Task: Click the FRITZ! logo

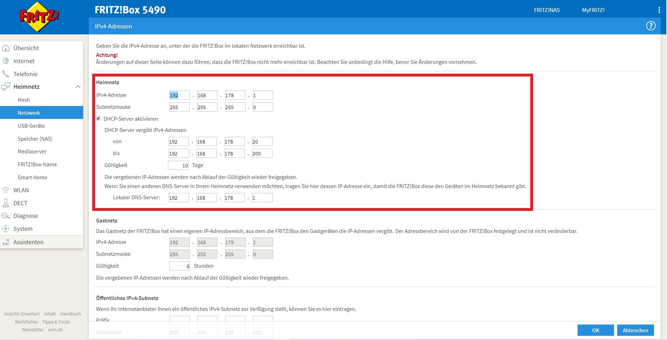Action: [x=39, y=17]
